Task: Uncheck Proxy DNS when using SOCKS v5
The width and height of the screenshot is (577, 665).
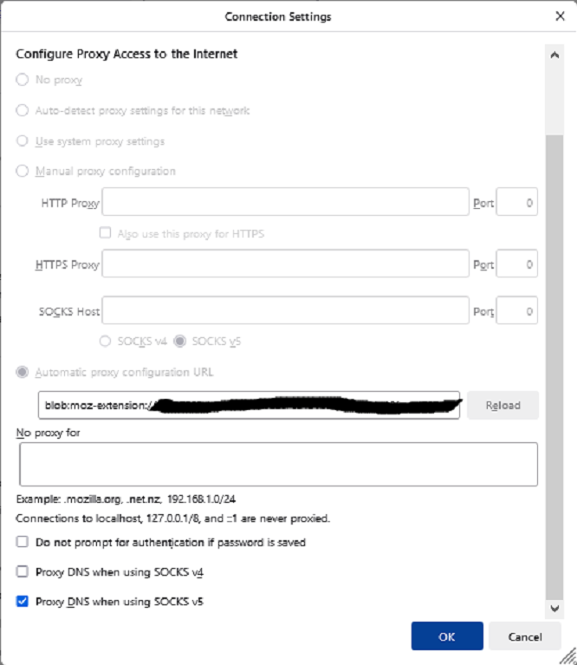Action: [23, 601]
